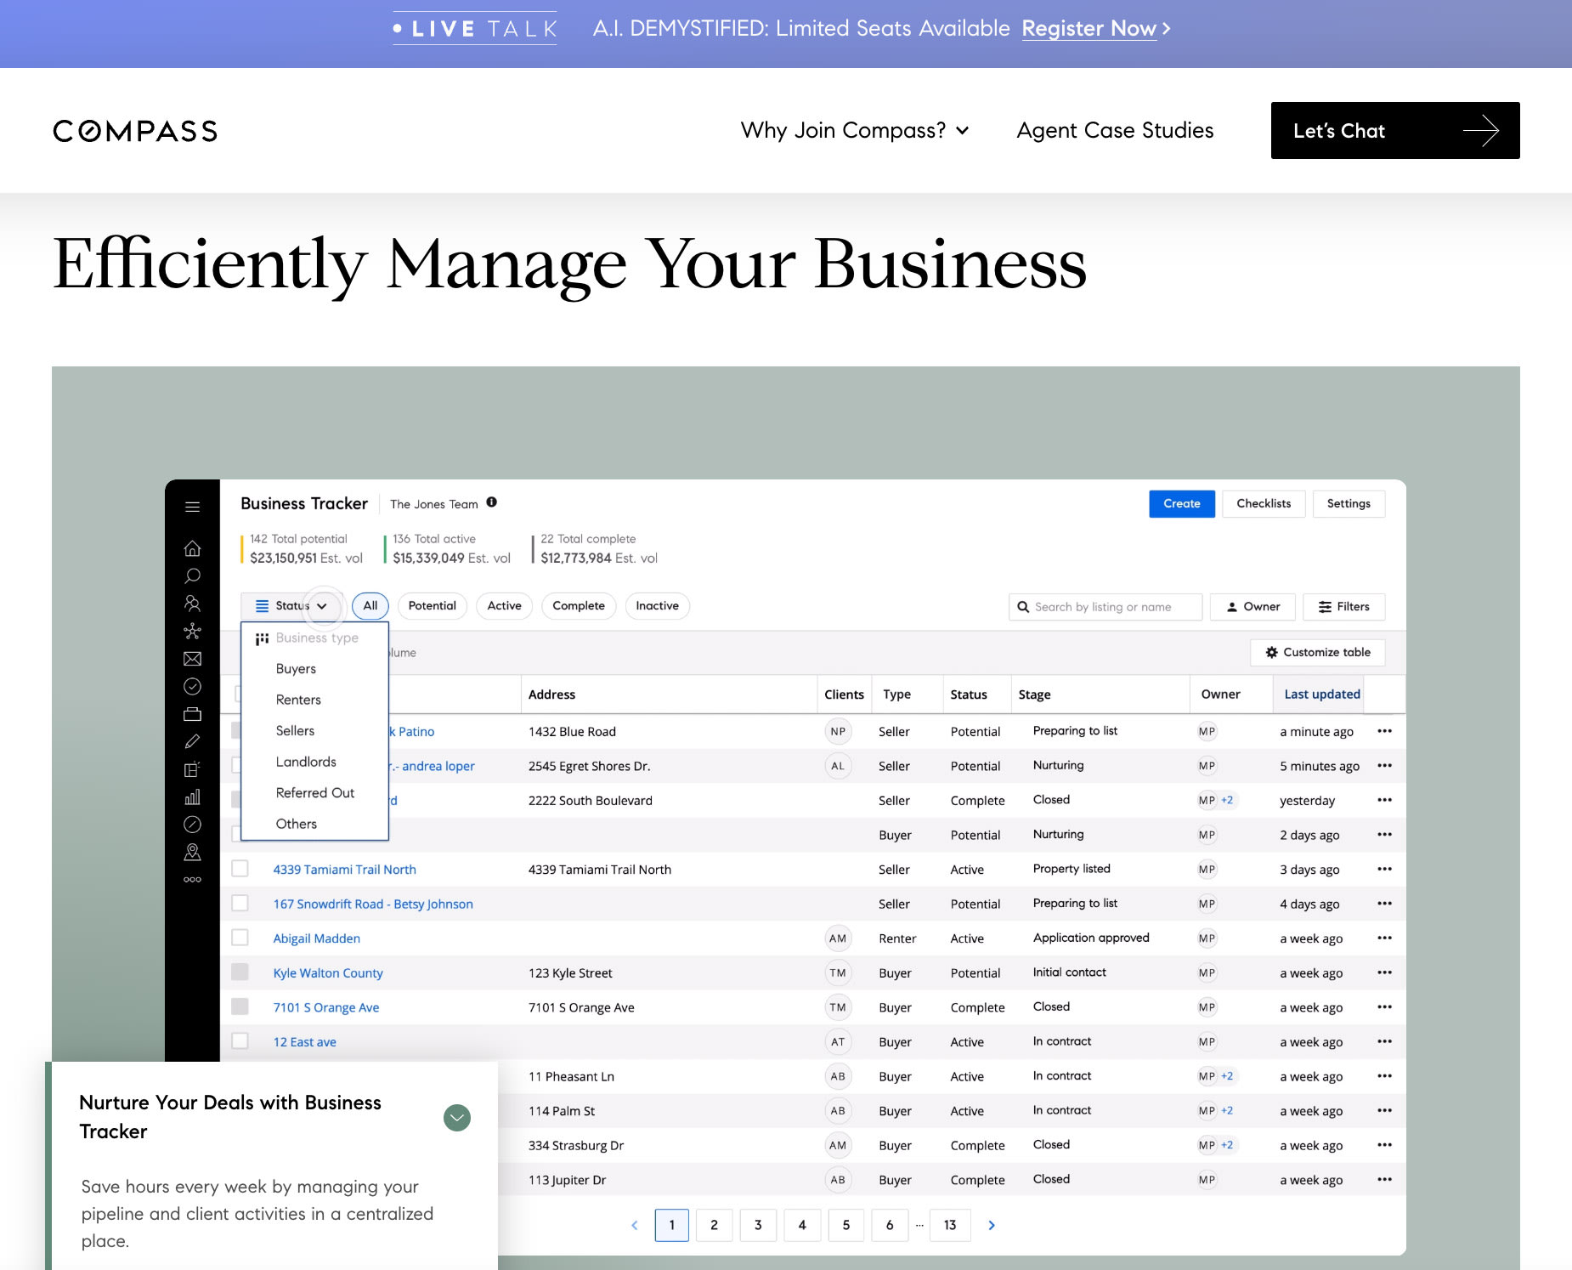Click the COMPASS logo
Screen dimensions: 1572x1270
(x=135, y=131)
